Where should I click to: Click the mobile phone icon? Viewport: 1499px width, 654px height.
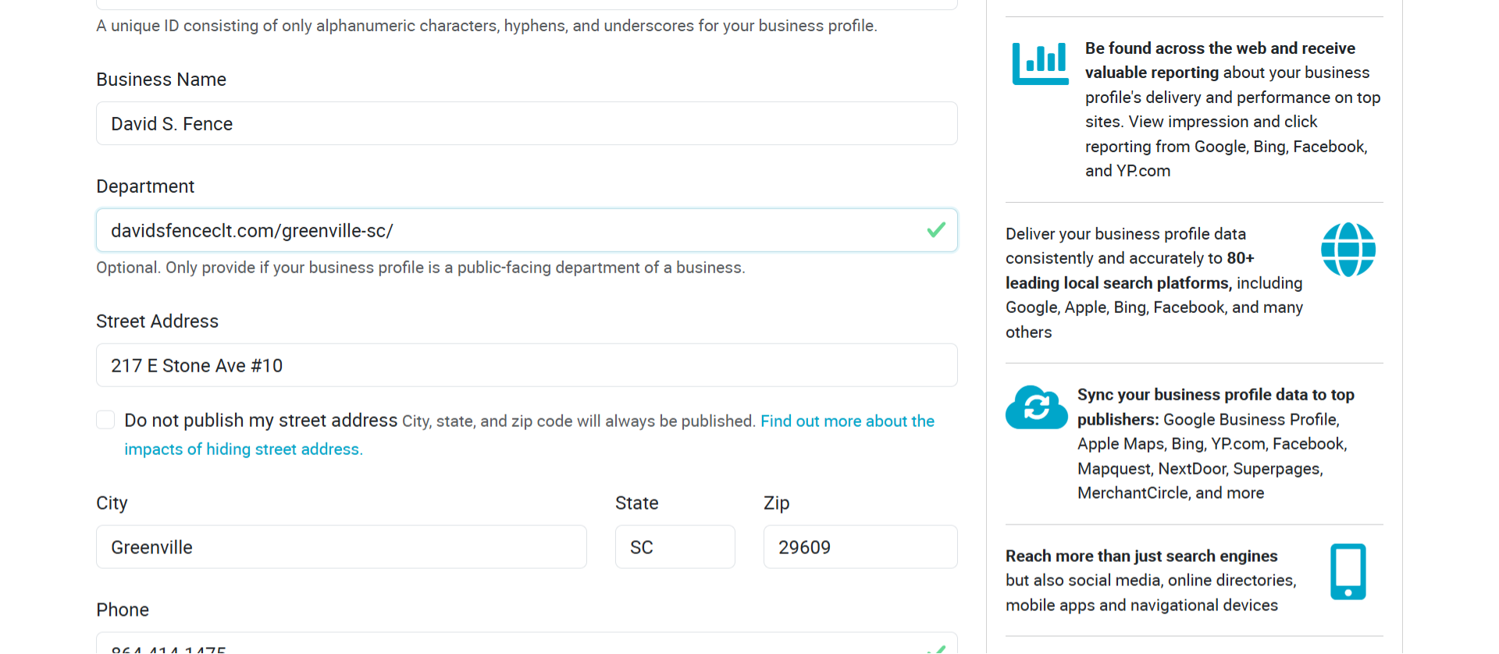pos(1348,571)
